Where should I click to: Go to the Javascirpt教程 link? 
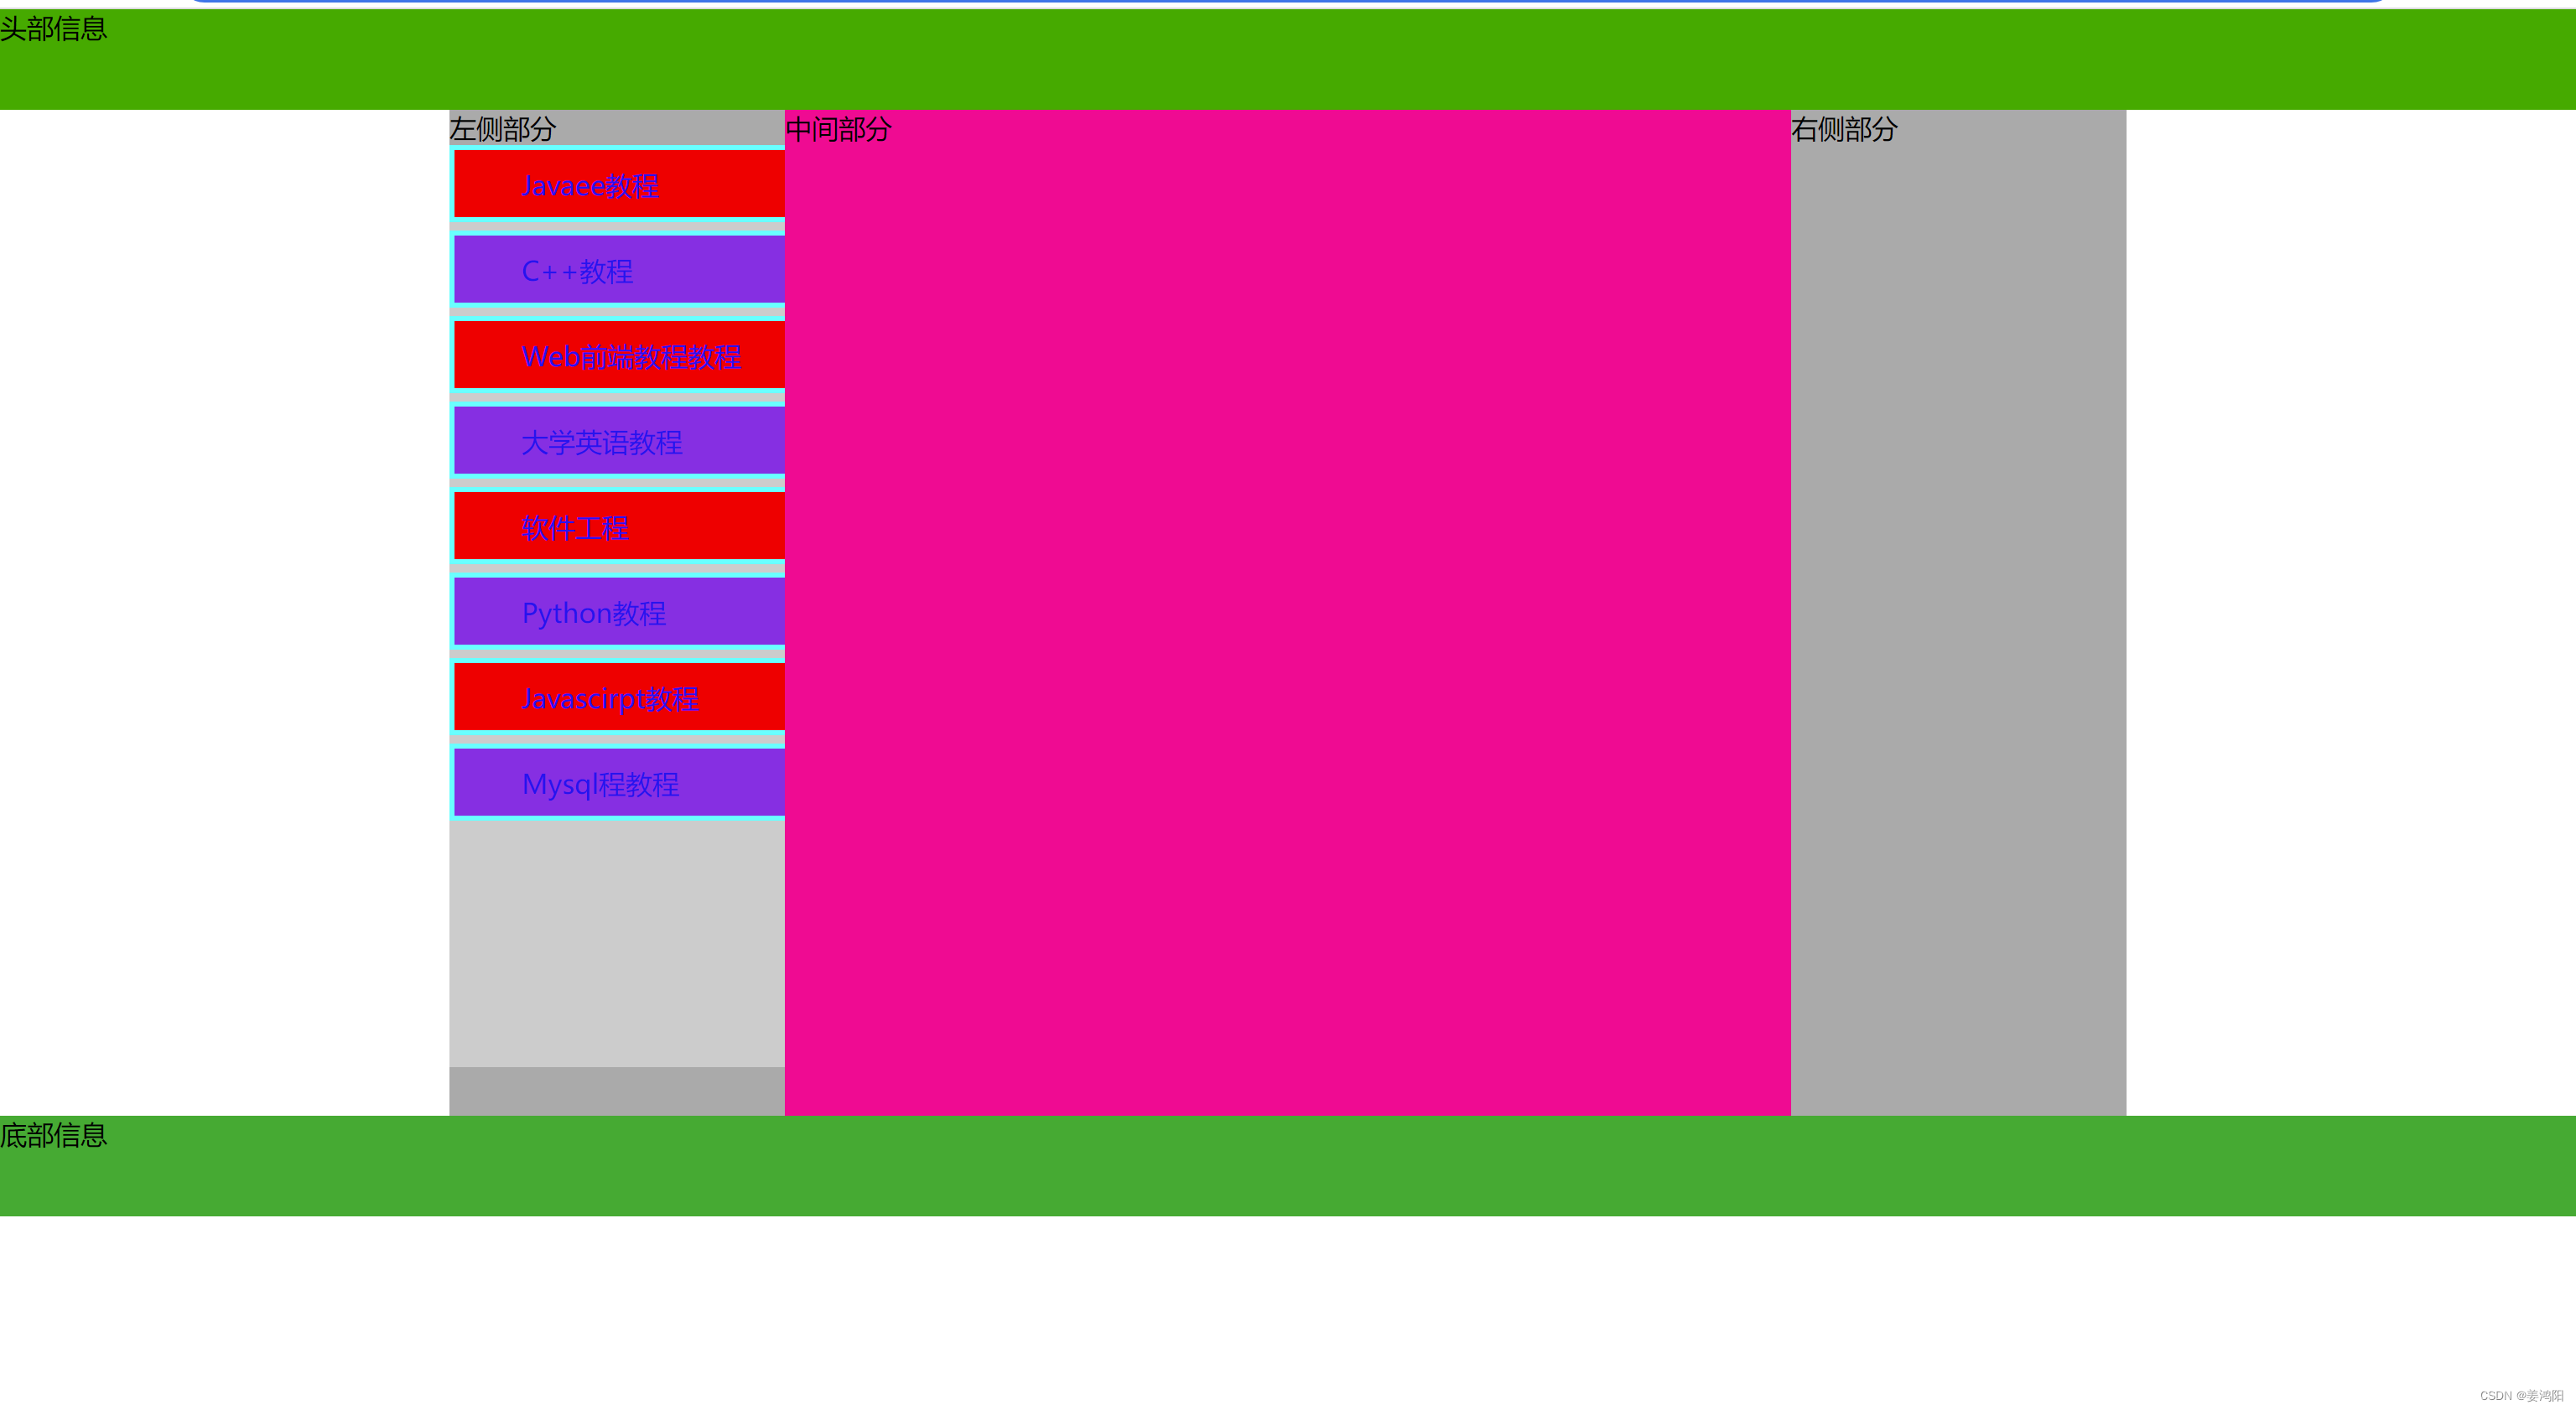[610, 699]
